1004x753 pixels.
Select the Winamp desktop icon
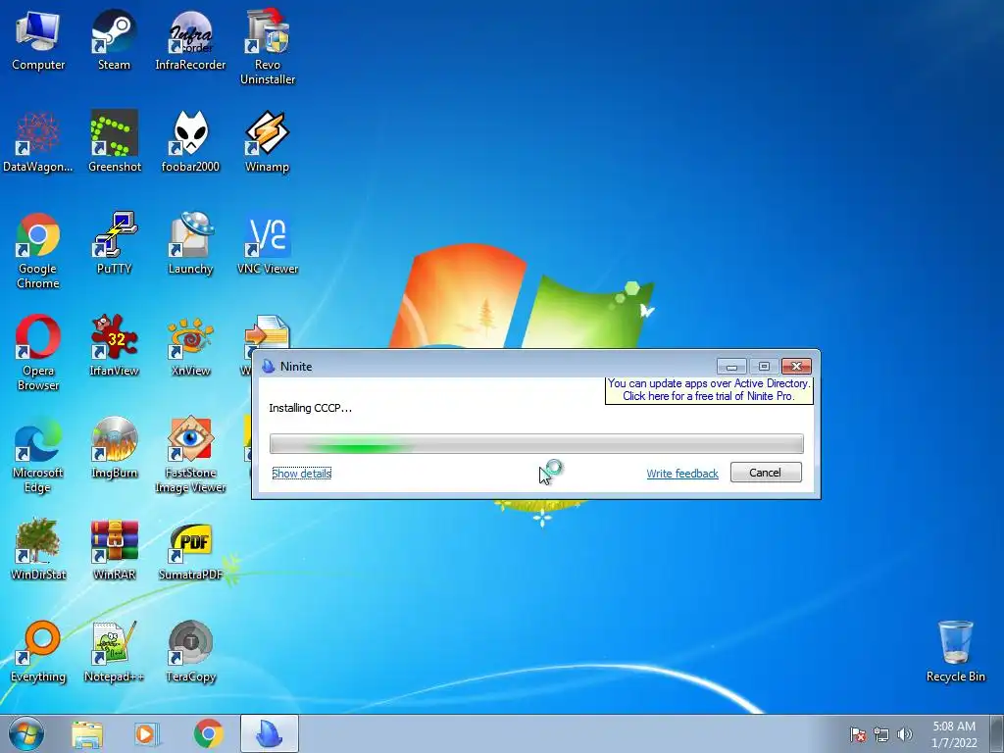click(x=267, y=141)
